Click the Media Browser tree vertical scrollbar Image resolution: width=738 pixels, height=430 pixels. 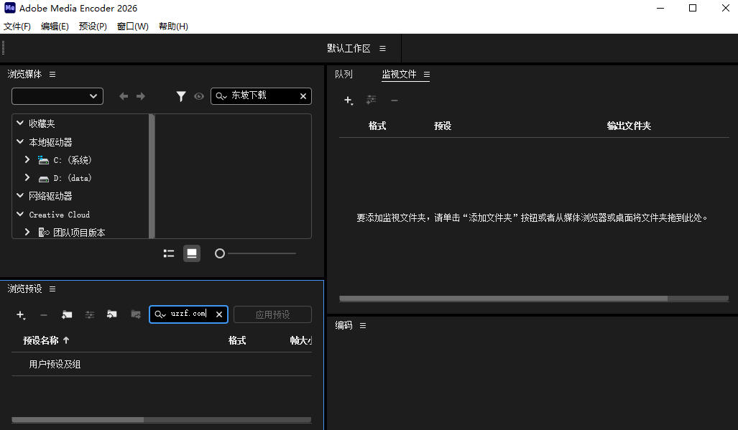pyautogui.click(x=152, y=176)
